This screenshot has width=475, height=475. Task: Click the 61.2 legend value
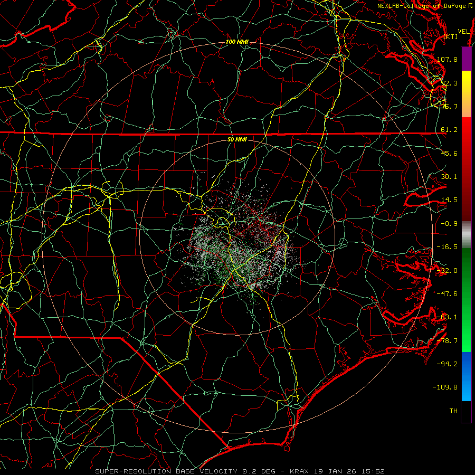tap(449, 130)
